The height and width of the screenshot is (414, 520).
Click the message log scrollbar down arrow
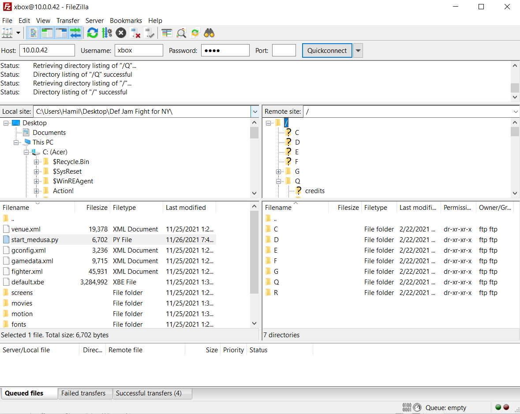515,97
